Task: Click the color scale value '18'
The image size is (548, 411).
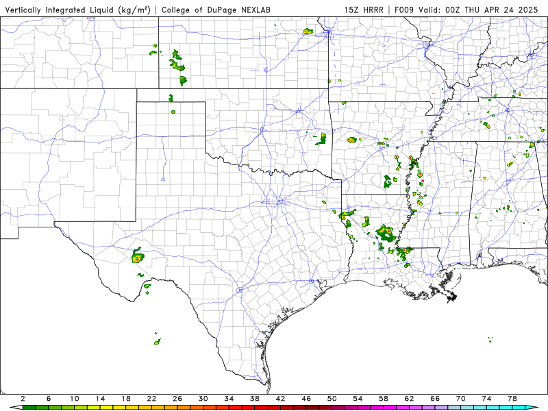Action: [x=126, y=399]
